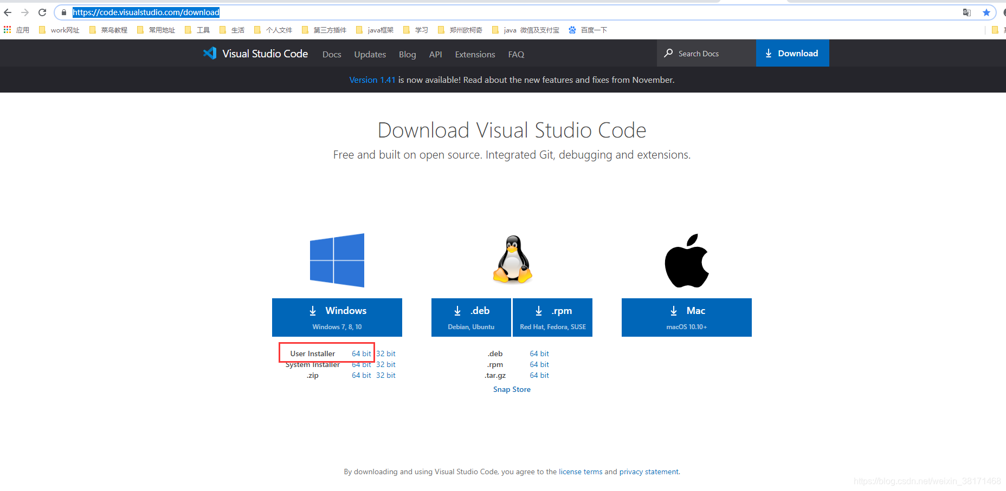
Task: Click the Apple logo image
Action: pos(687,260)
